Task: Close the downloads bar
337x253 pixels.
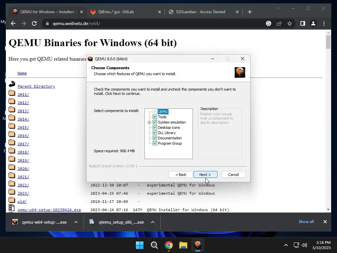Action: point(325,222)
